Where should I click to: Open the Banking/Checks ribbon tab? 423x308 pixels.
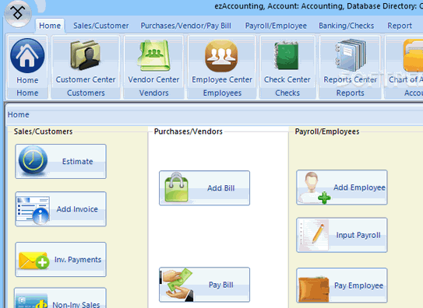[x=347, y=26]
